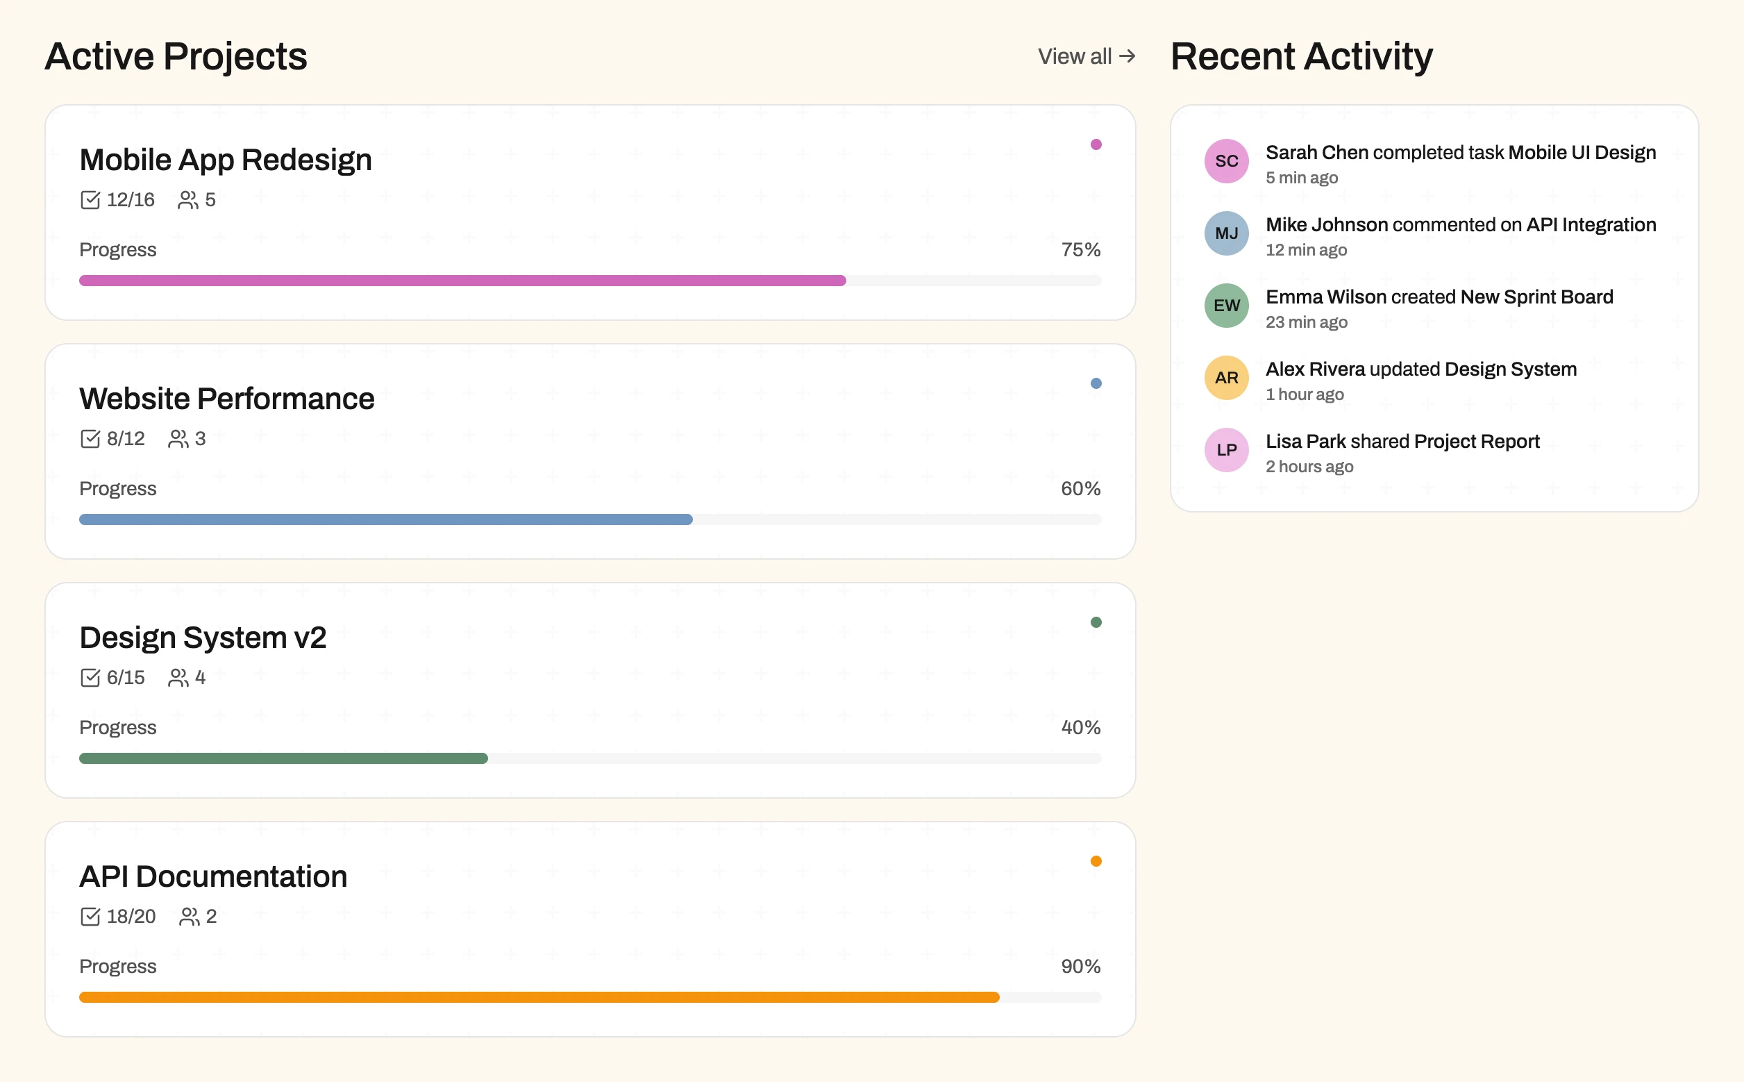This screenshot has width=1744, height=1082.
Task: Click Mike Johnson's MJ avatar
Action: pyautogui.click(x=1226, y=233)
